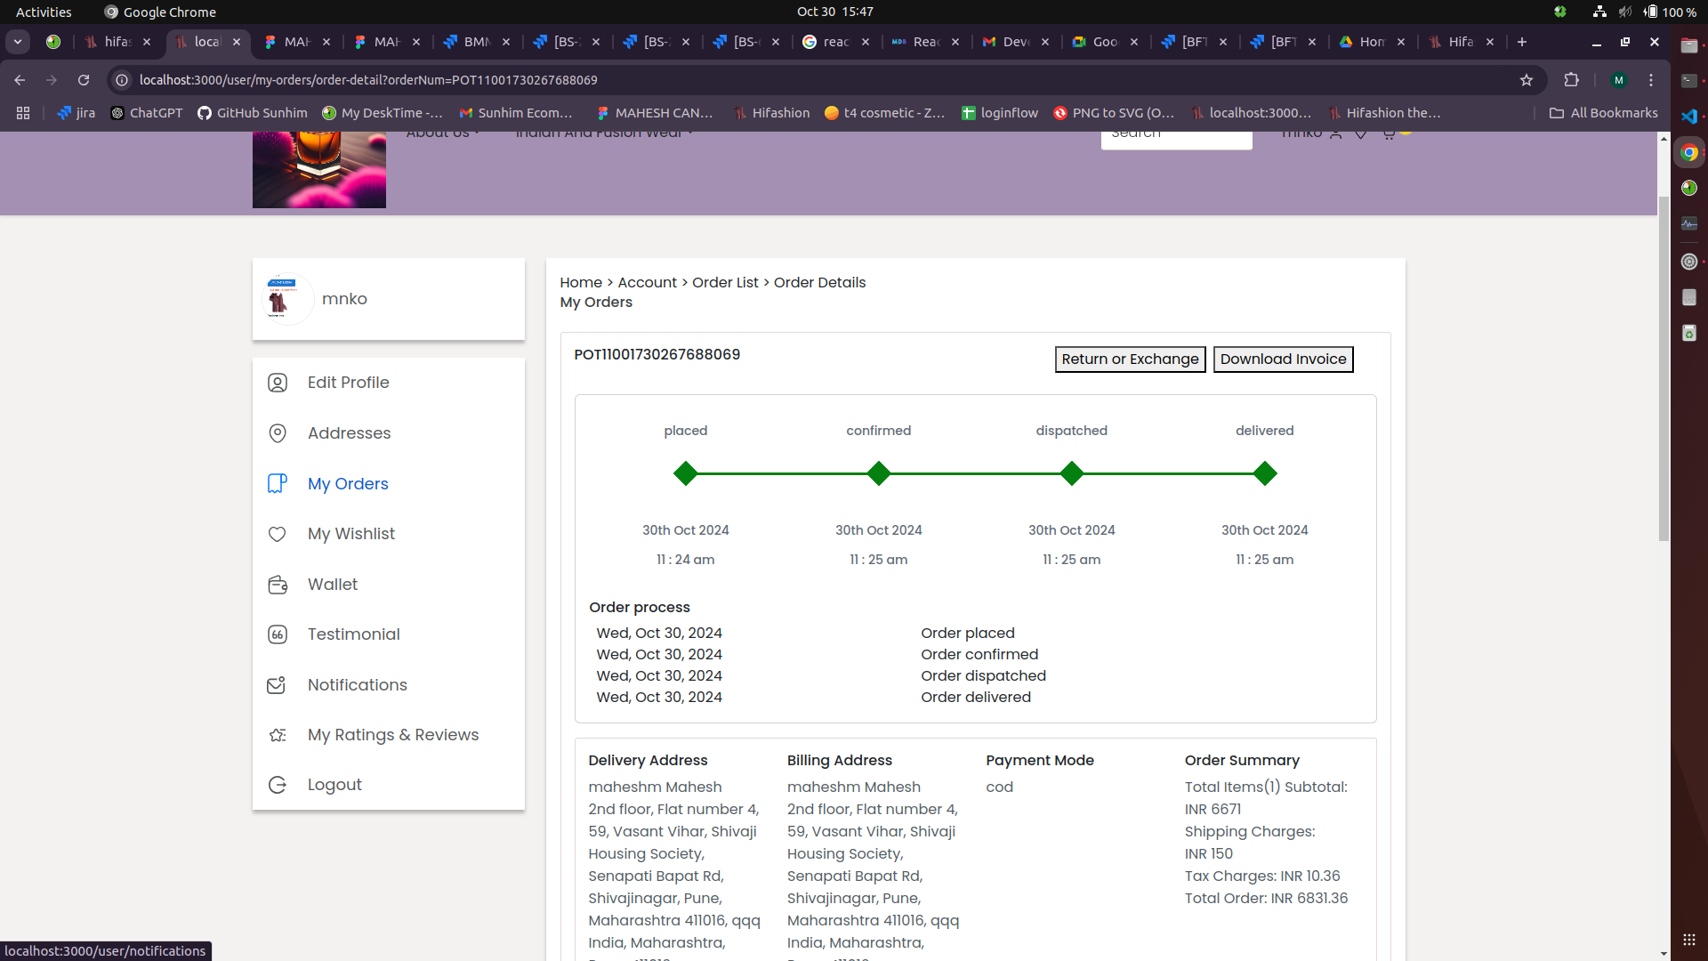1708x961 pixels.
Task: Open Terminal from the Ubuntu dock
Action: pyautogui.click(x=1689, y=81)
